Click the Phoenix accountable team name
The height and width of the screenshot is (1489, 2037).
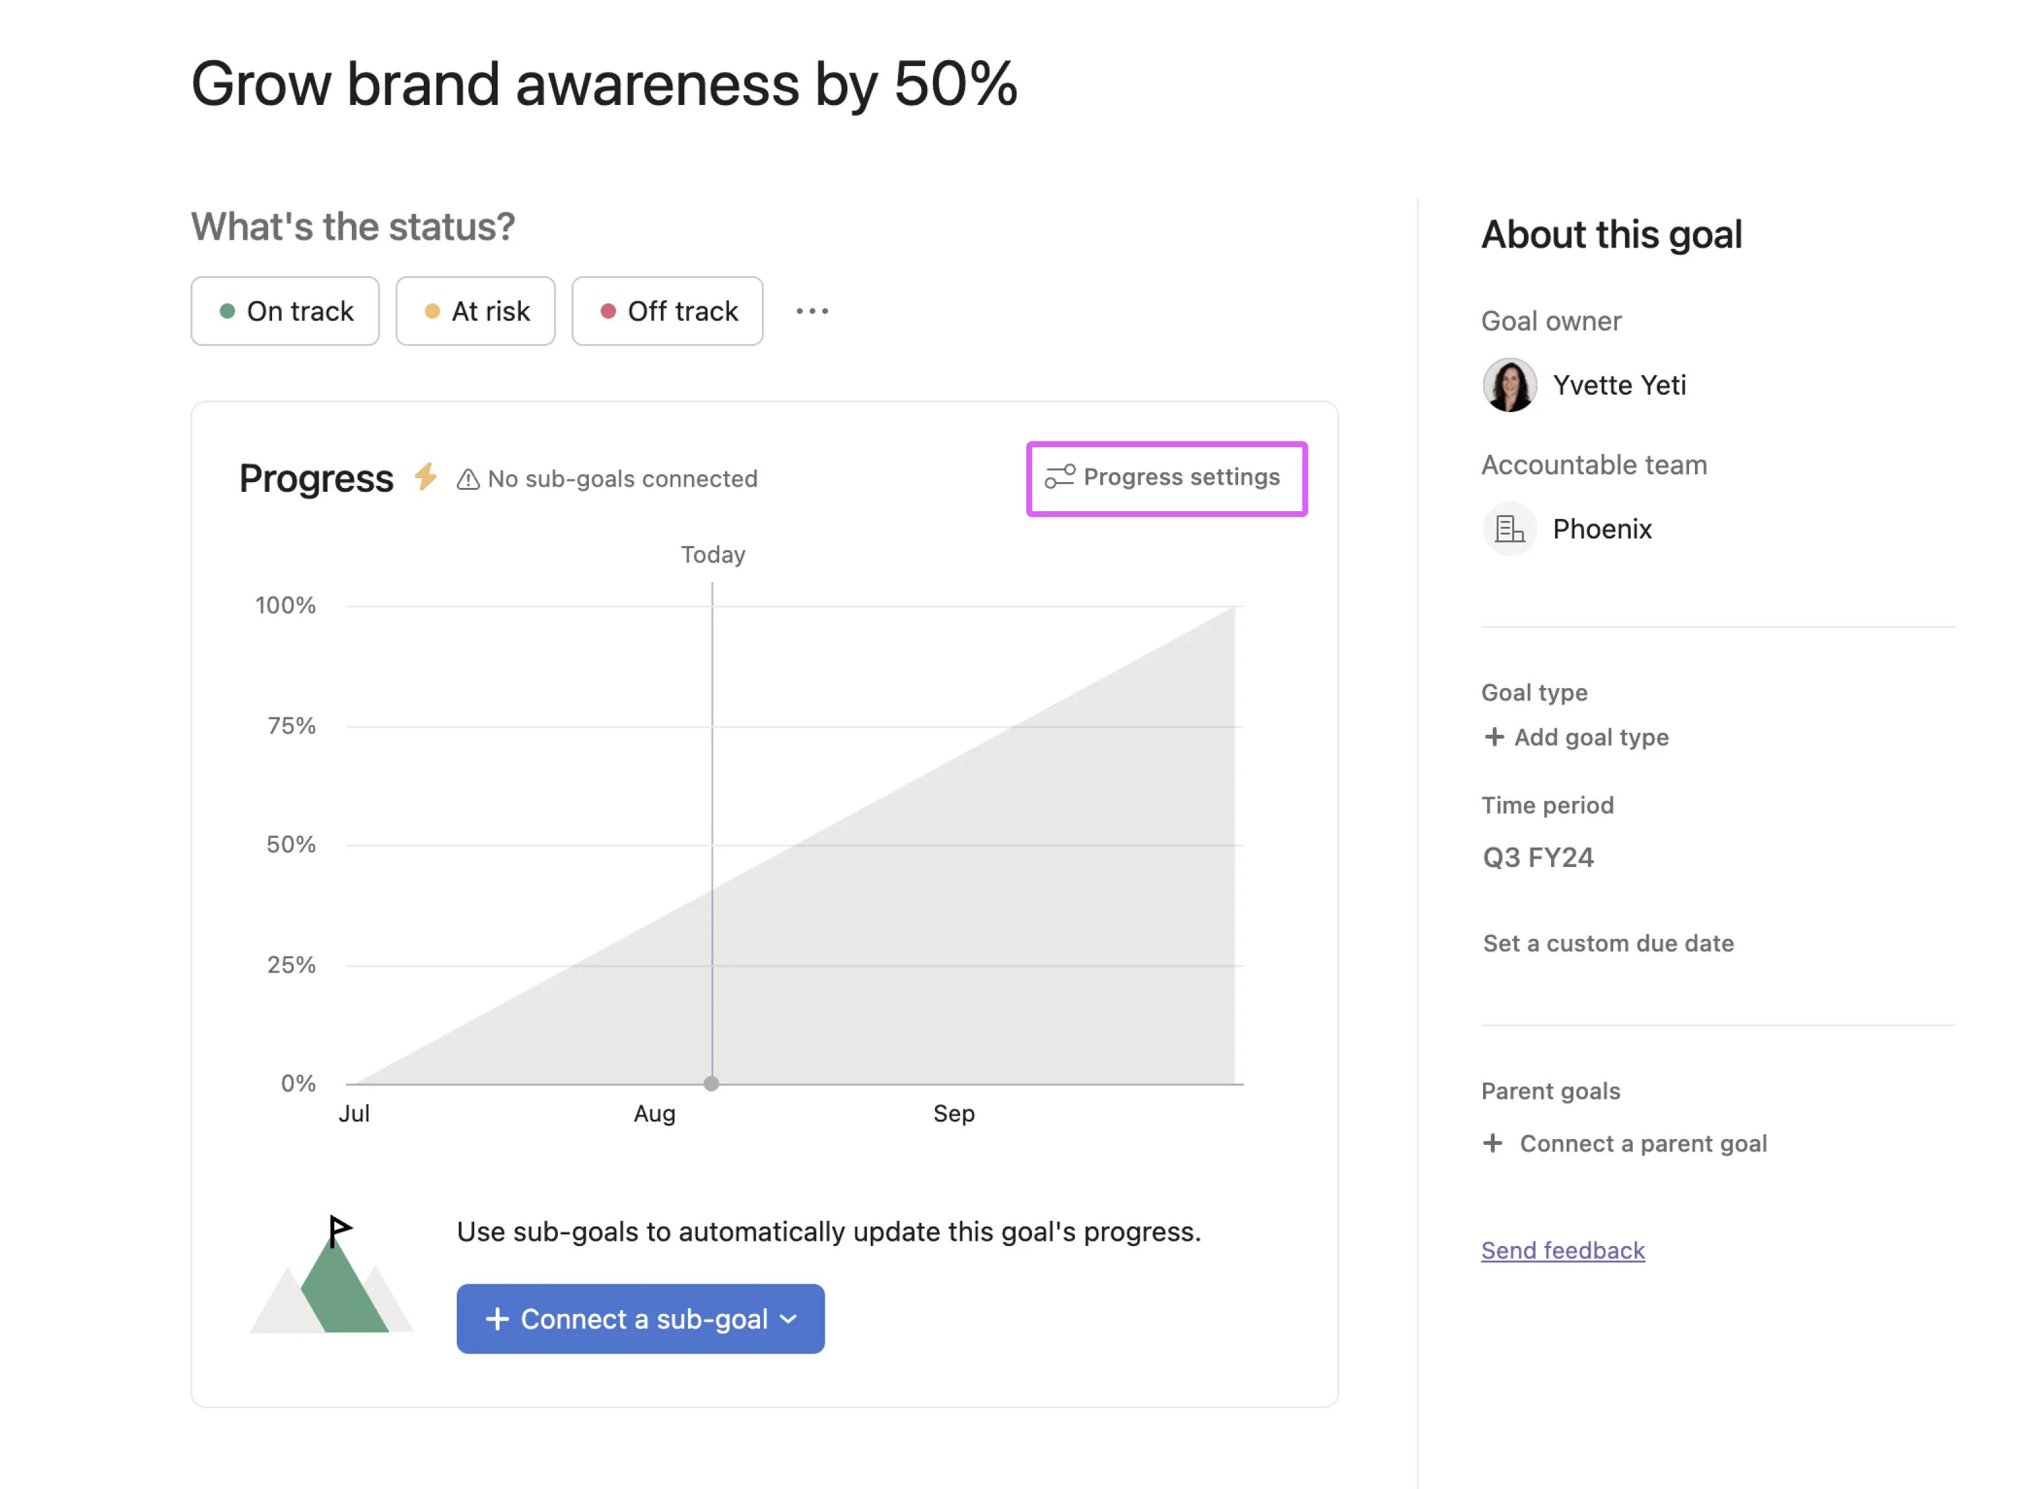(x=1602, y=529)
